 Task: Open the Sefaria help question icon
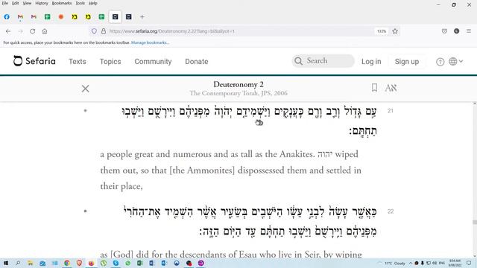440,62
